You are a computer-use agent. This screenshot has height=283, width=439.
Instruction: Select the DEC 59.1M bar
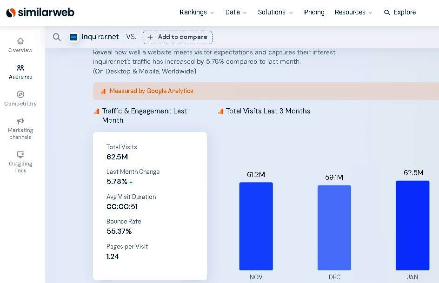coord(334,228)
